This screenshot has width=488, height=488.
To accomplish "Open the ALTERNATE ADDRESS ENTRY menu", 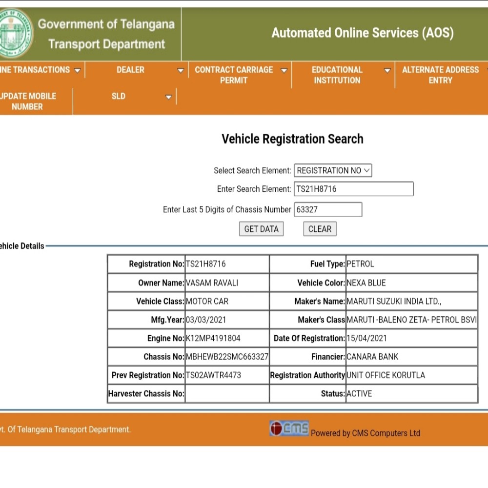I will click(x=440, y=75).
